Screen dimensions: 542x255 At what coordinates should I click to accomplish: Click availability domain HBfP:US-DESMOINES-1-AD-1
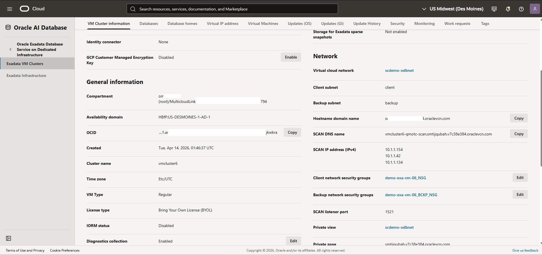[184, 117]
